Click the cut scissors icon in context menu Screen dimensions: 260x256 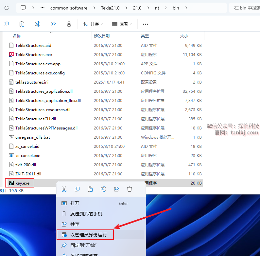(x=64, y=189)
